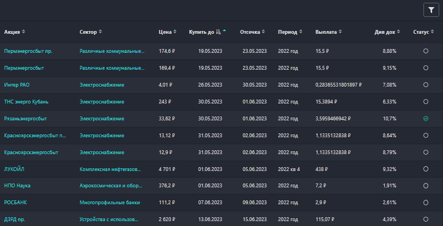This screenshot has height=226, width=443.
Task: Open the Интер РАО stock link
Action: click(17, 85)
